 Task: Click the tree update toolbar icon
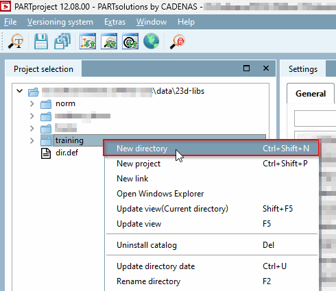[x=88, y=41]
